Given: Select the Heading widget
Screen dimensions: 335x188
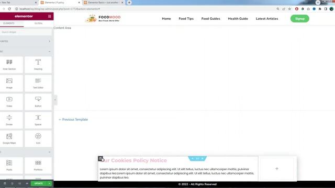Looking at the screenshot, I should [38, 65].
